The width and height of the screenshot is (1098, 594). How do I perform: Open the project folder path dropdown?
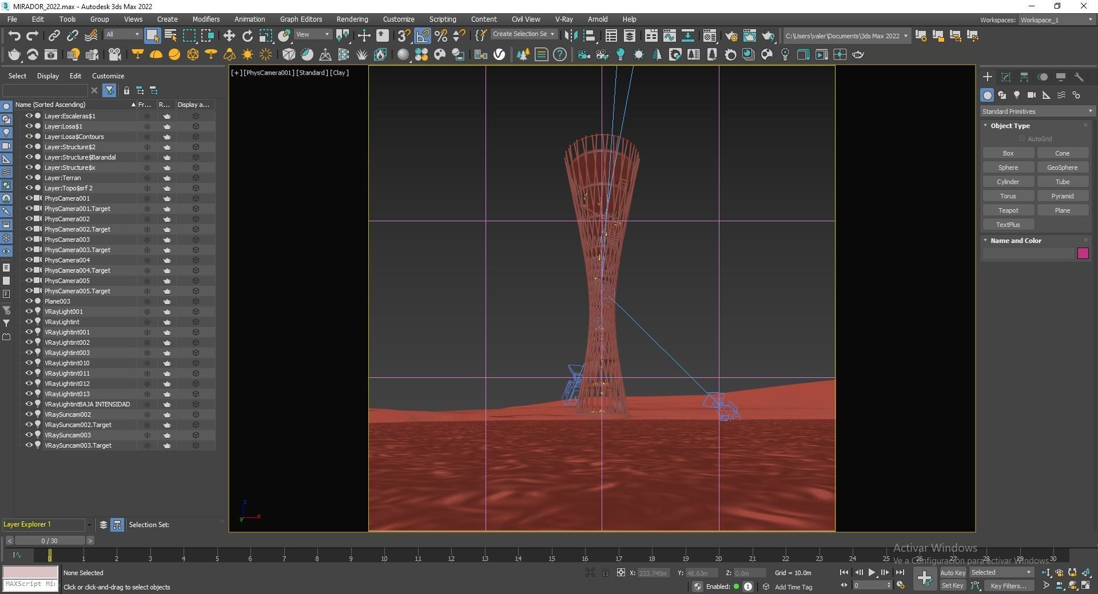(847, 36)
